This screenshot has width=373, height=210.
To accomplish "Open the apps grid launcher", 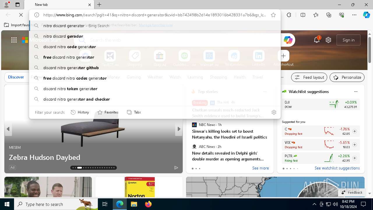I will [x=14, y=40].
